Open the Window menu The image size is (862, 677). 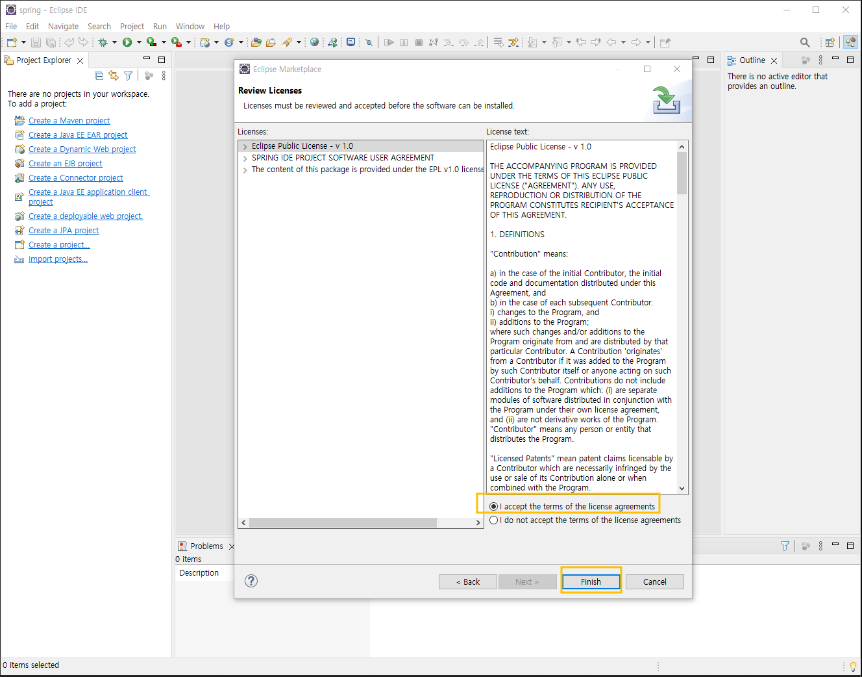[x=190, y=27]
